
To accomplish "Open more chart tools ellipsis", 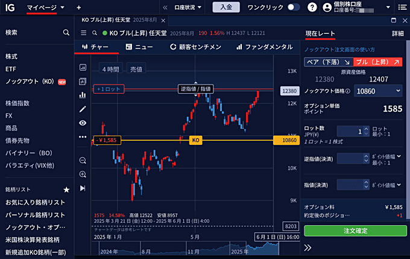I will (x=83, y=136).
